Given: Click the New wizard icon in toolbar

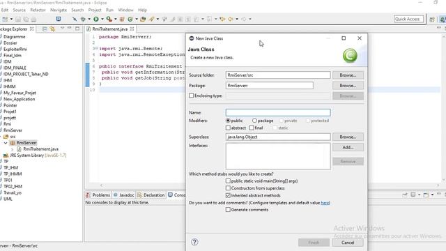Looking at the screenshot, I should [5, 19].
